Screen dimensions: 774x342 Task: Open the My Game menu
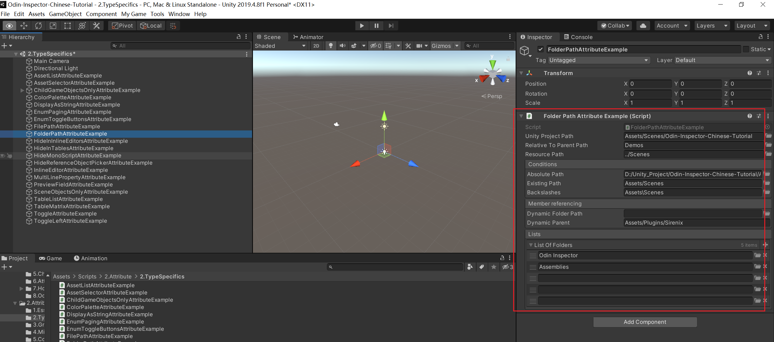pyautogui.click(x=134, y=14)
